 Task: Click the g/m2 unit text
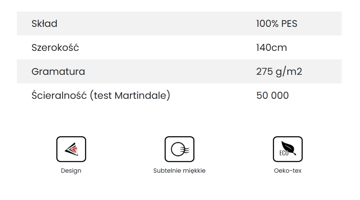tap(289, 71)
